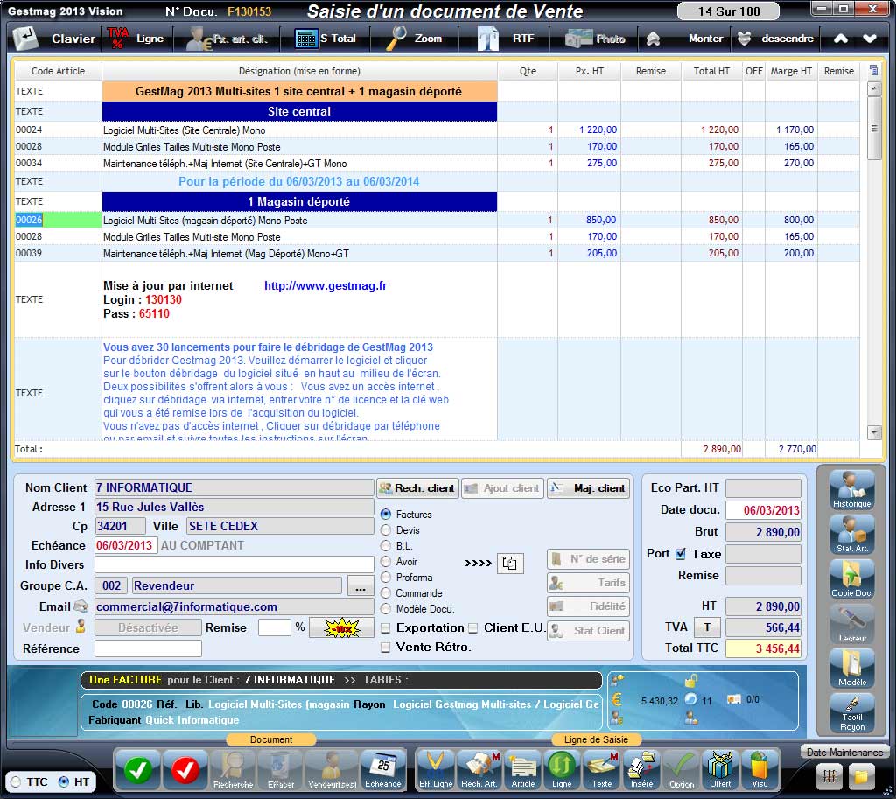
Task: Click the white up chevron in toolbar
Action: click(x=841, y=39)
